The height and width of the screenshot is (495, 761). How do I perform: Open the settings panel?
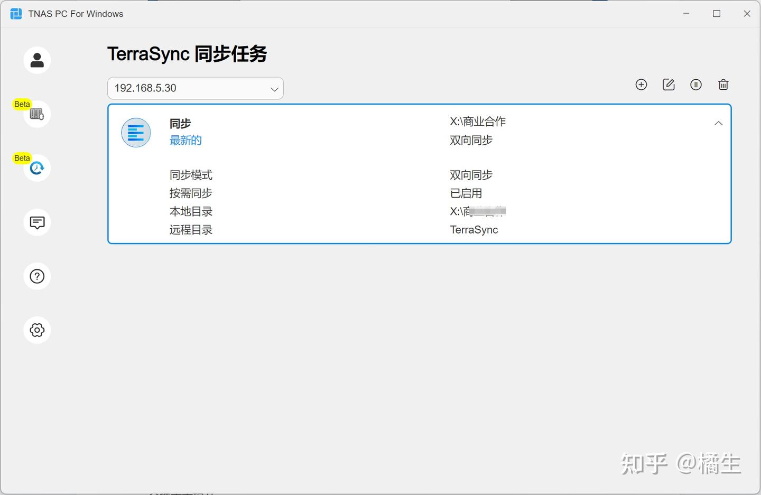coord(36,330)
